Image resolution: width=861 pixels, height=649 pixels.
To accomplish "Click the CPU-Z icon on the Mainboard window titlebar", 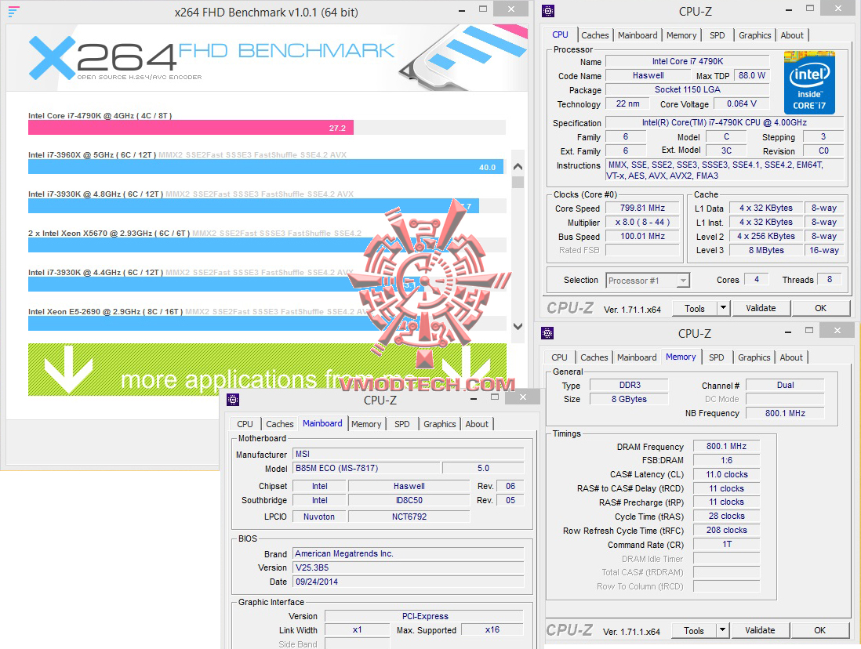I will pos(233,400).
